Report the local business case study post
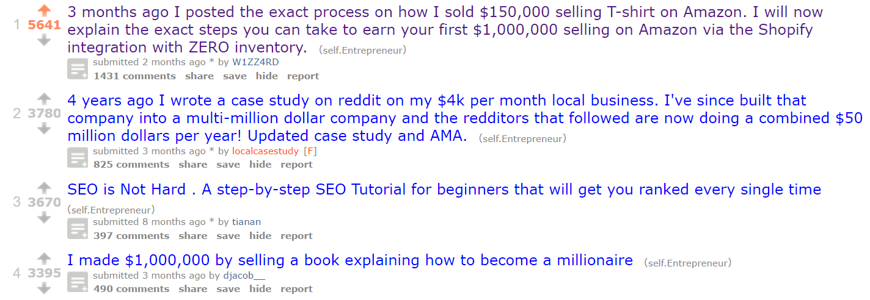Viewport: 870px width, 300px height. tap(296, 165)
